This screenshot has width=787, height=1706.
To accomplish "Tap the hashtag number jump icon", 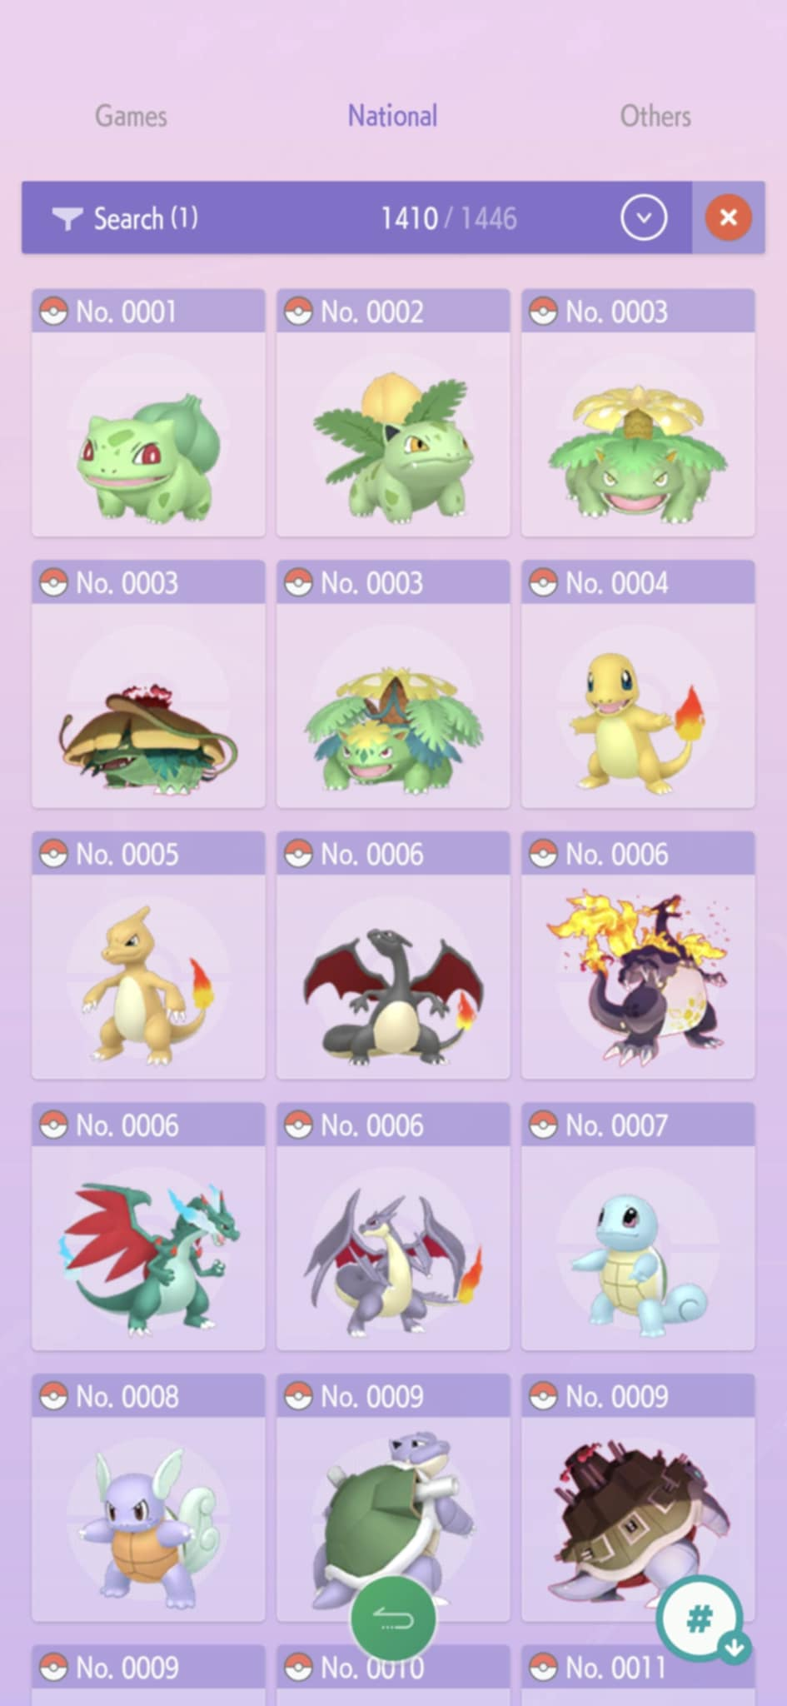I will tap(700, 1619).
